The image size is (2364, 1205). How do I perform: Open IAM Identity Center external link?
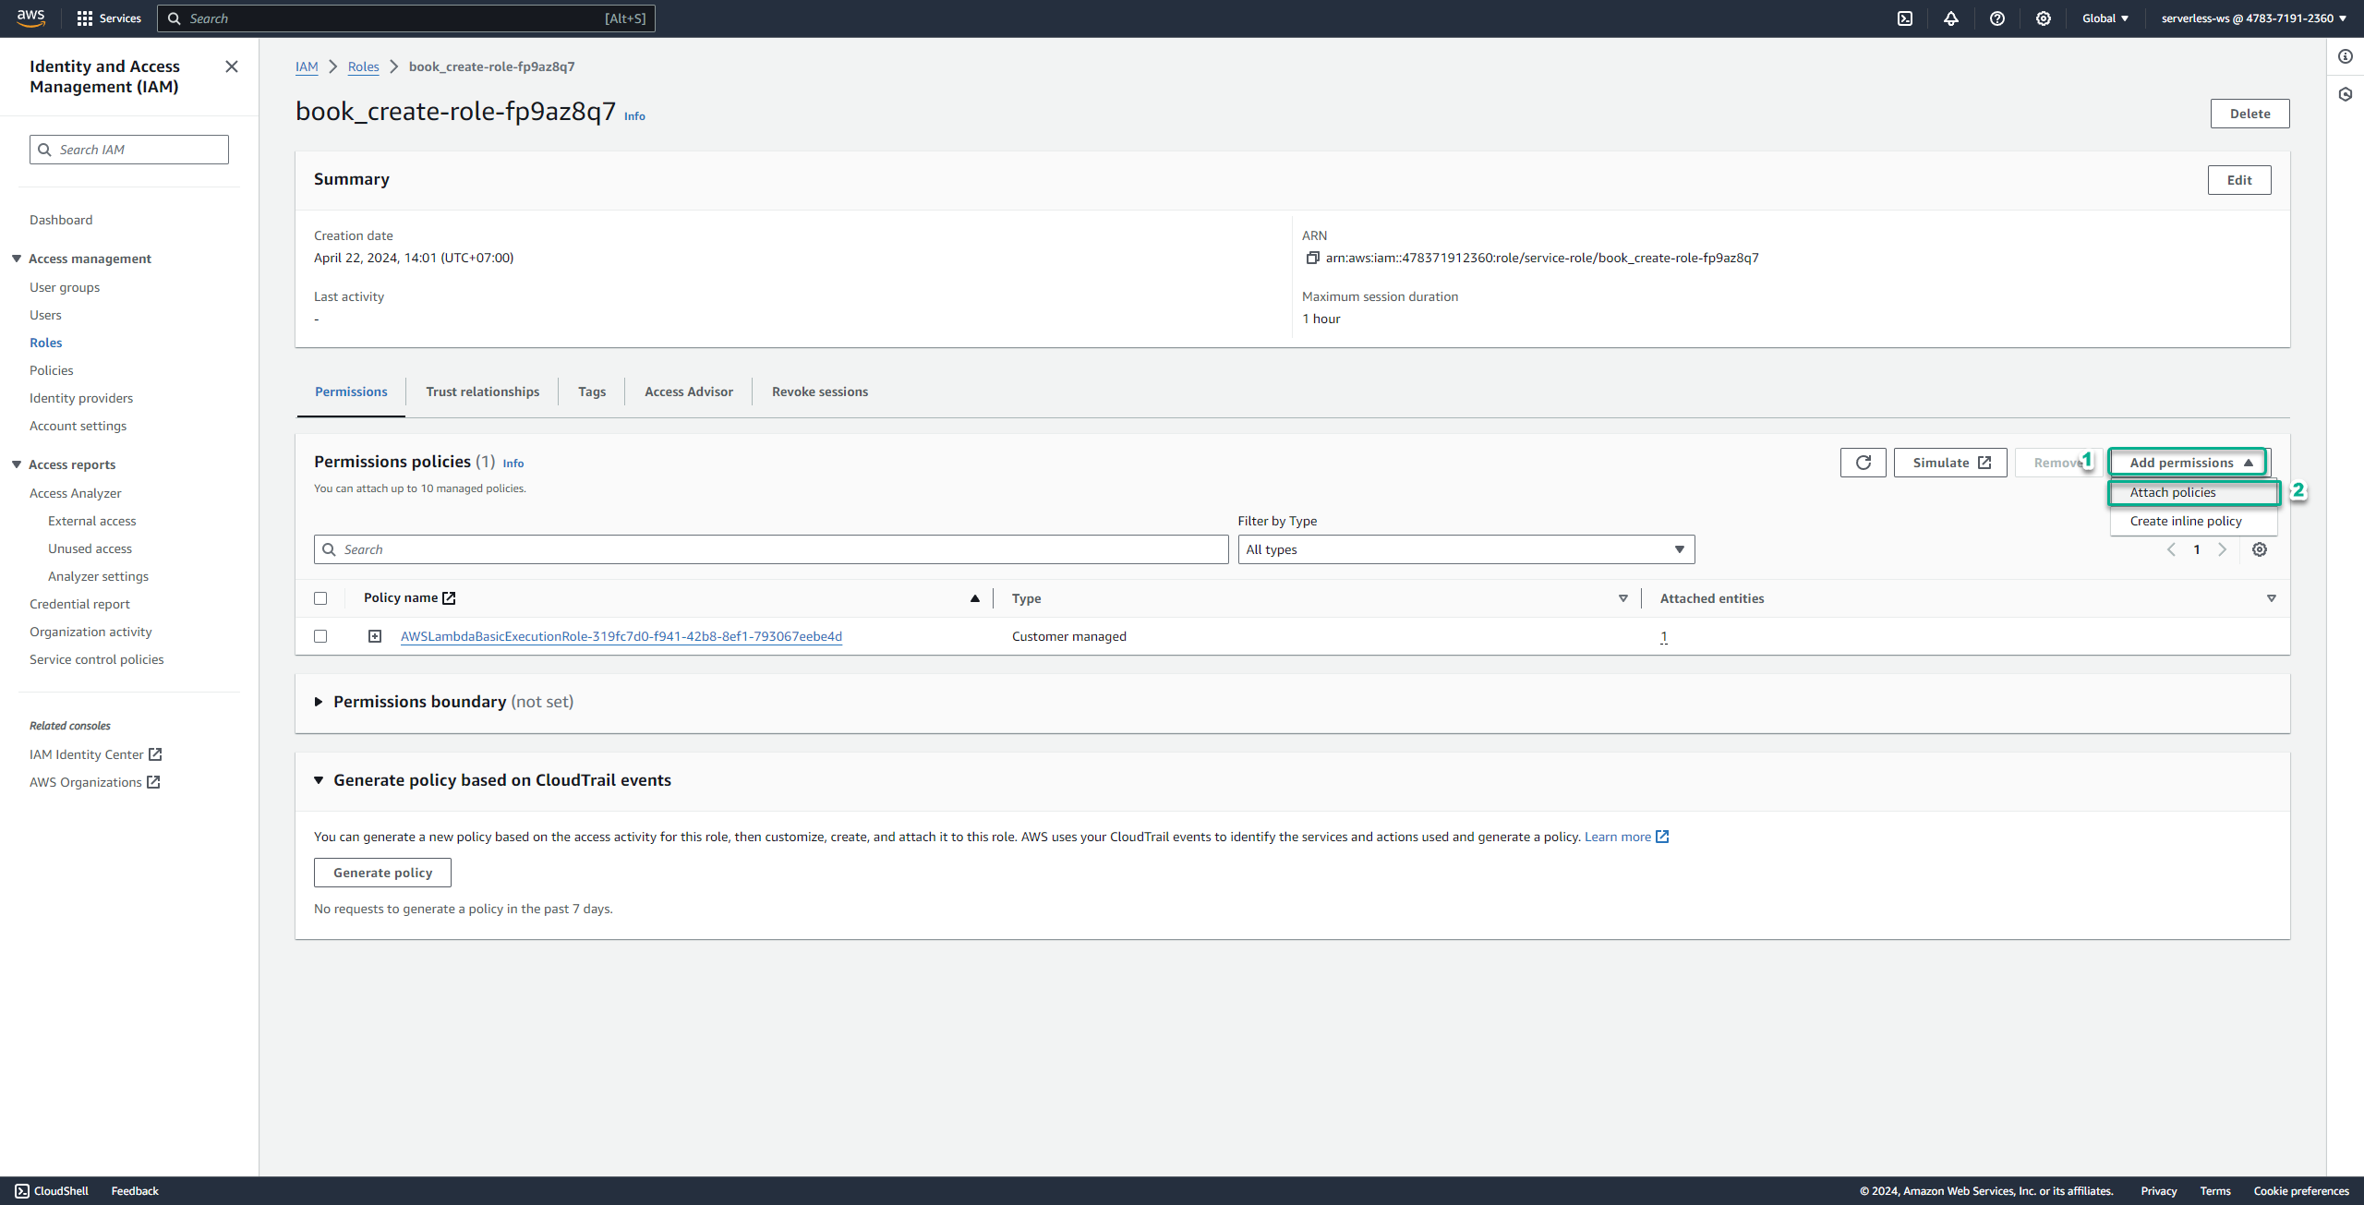(96, 754)
